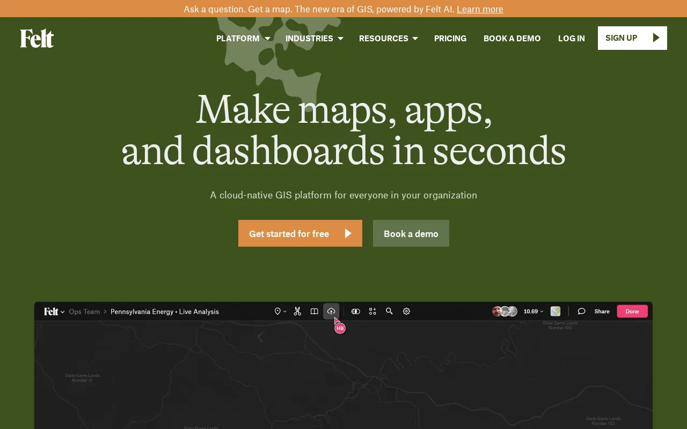
Task: Click the search magnifier icon
Action: click(389, 312)
